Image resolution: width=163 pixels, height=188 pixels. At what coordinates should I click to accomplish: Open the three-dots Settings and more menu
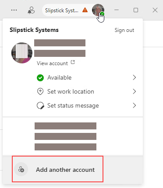tap(14, 10)
